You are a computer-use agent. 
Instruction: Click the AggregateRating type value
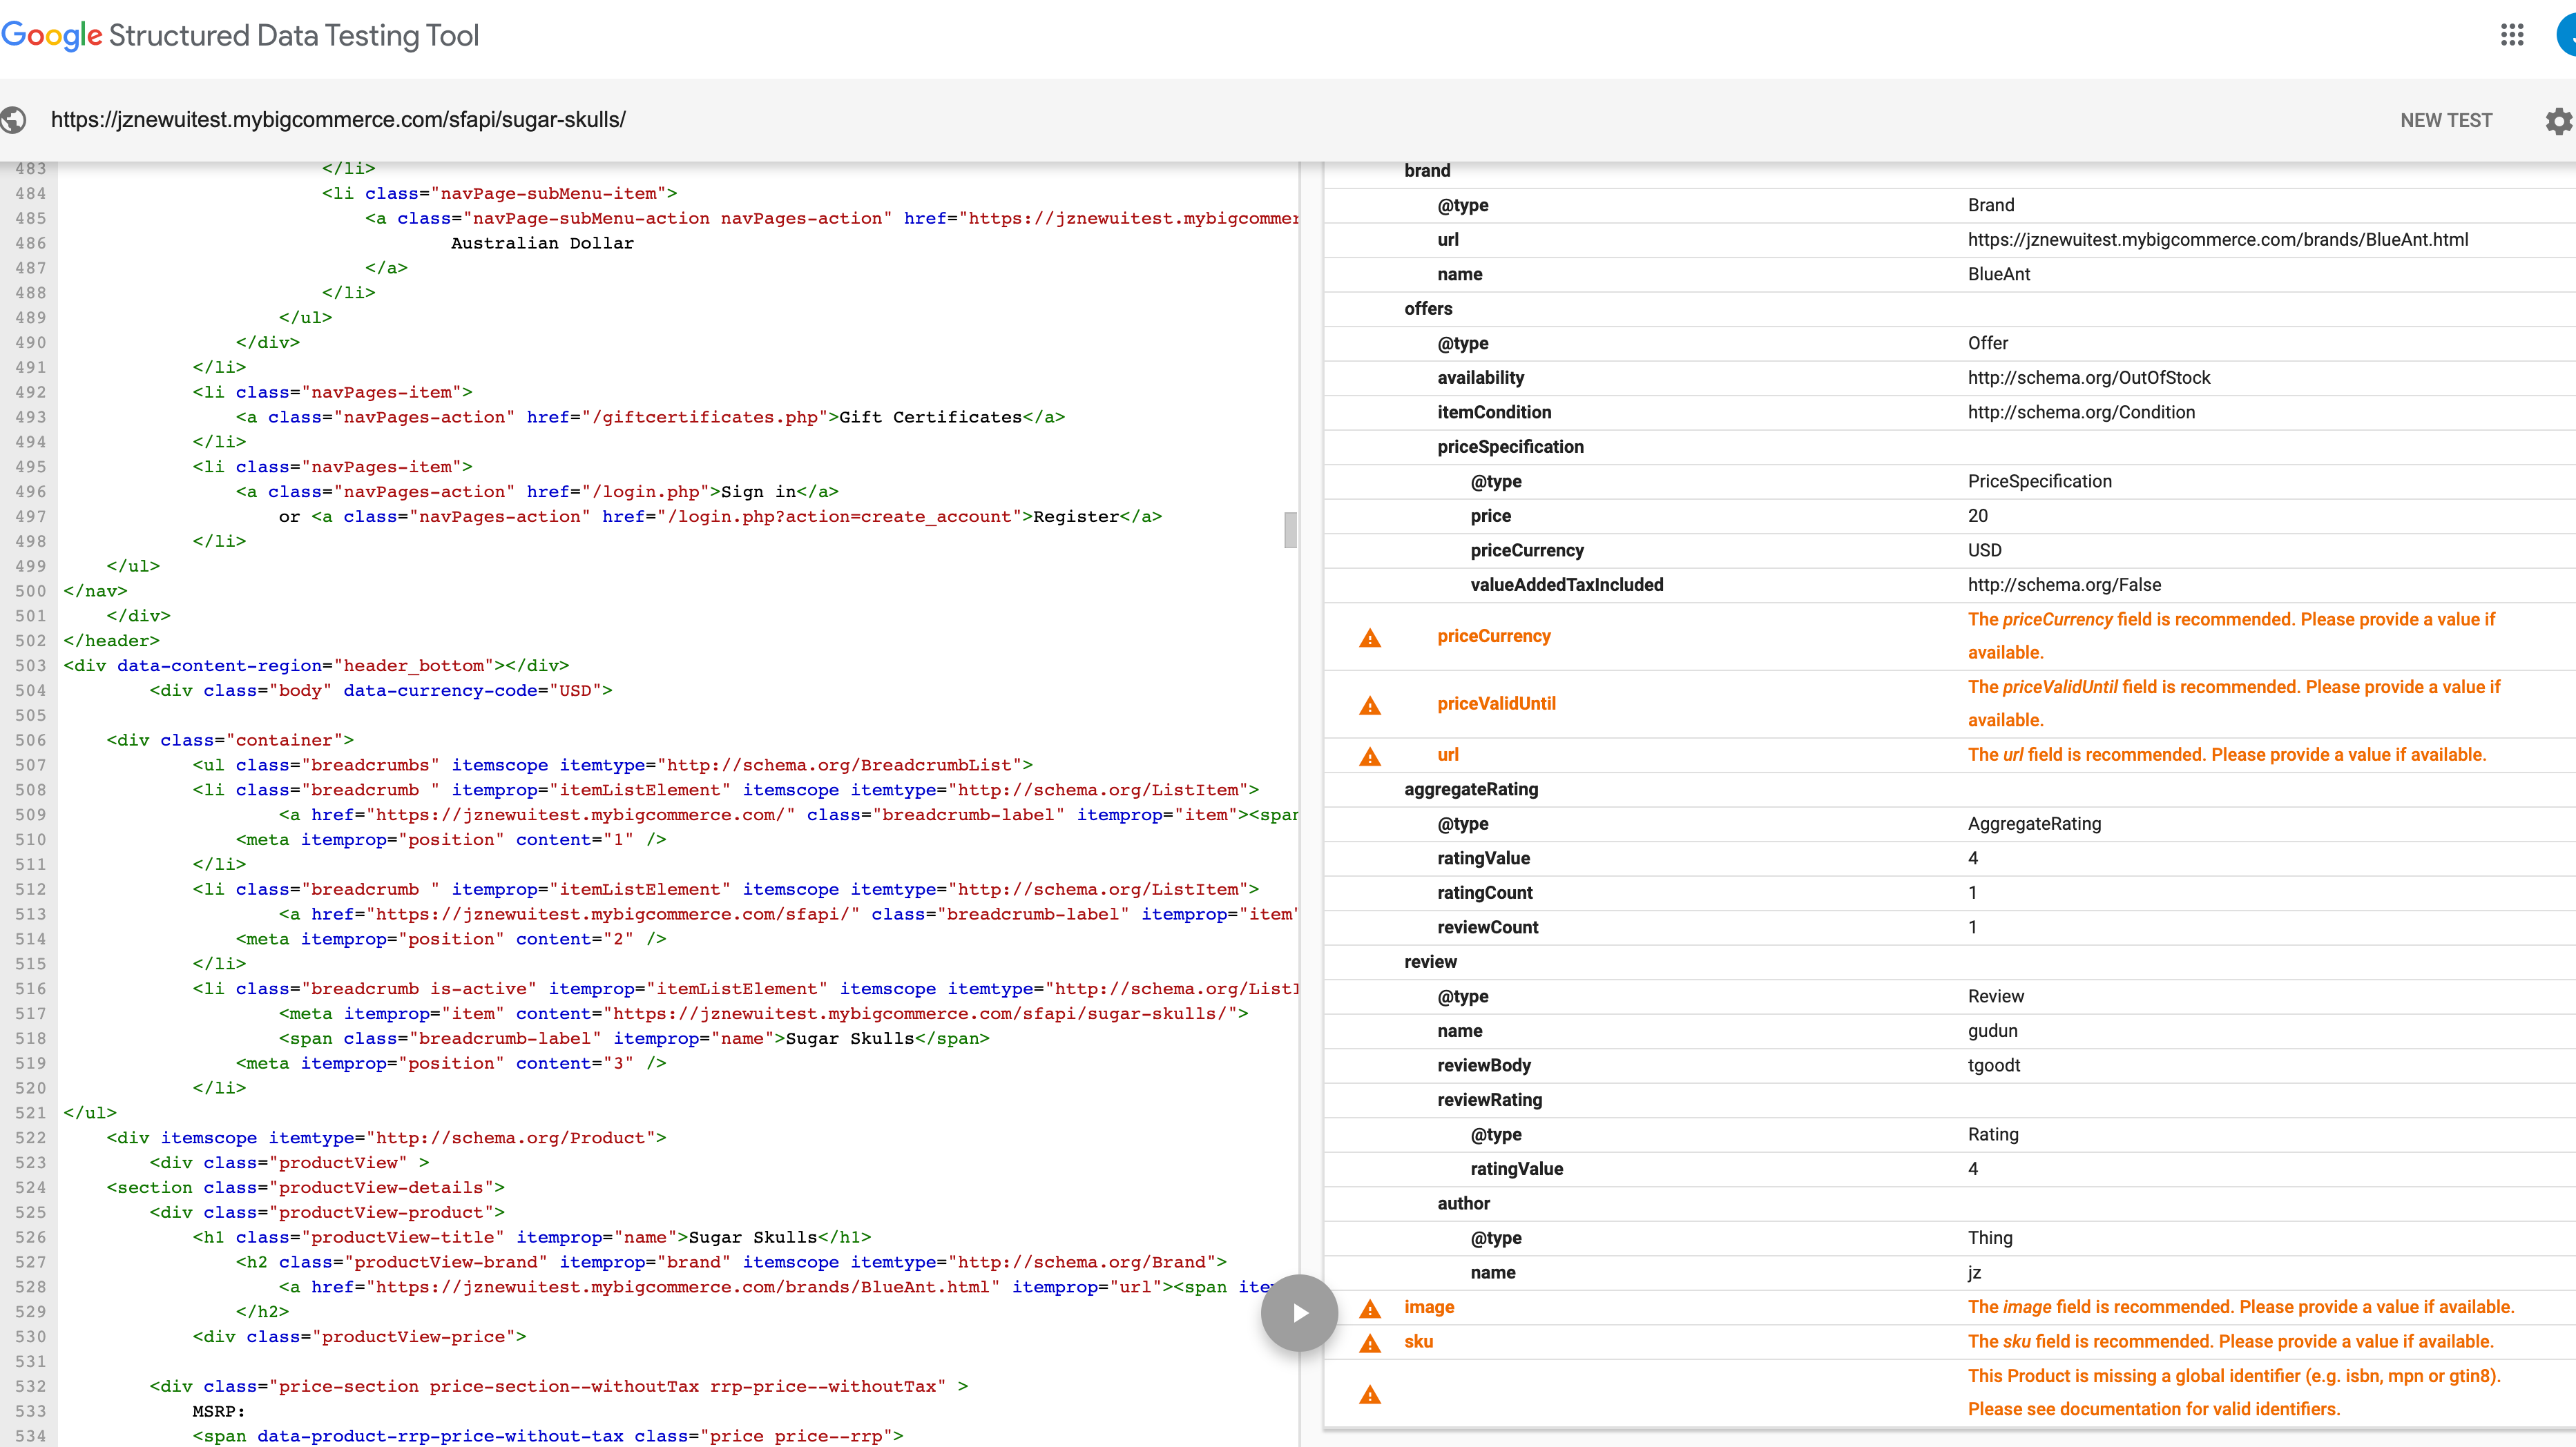tap(2034, 824)
